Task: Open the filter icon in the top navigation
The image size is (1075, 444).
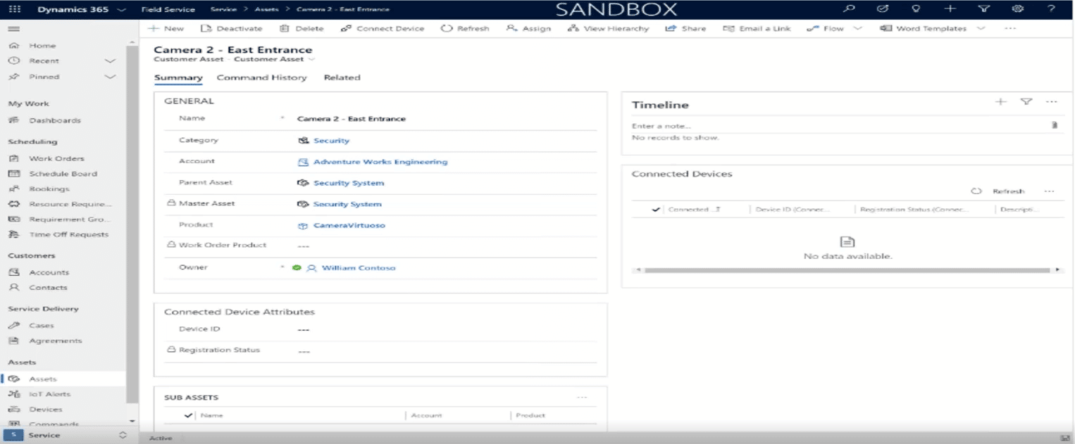Action: [983, 9]
